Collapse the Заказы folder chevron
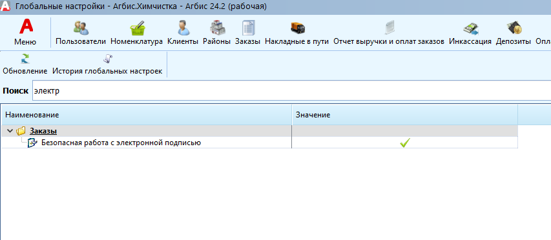551x240 pixels. tap(10, 131)
